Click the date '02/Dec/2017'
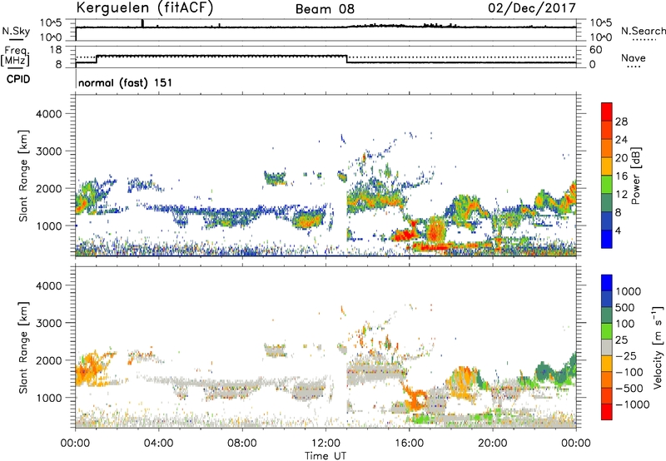666x461 pixels. 532,8
